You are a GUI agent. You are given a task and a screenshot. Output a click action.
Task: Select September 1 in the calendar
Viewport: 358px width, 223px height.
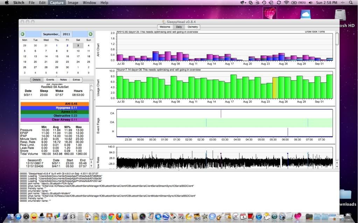pyautogui.click(x=57, y=45)
